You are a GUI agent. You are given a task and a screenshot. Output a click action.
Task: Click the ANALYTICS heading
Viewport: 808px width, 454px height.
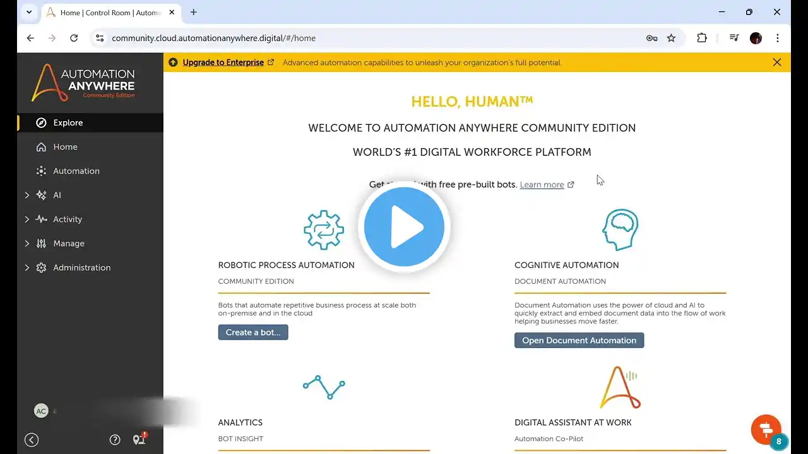tap(241, 422)
